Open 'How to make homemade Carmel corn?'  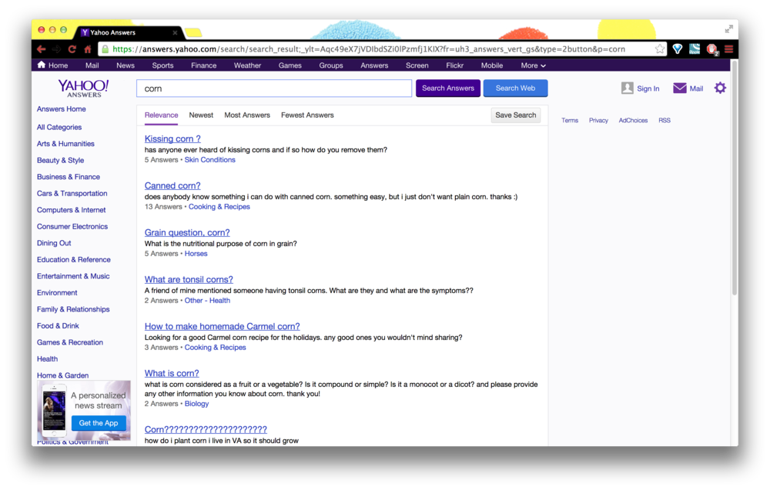[x=222, y=327]
